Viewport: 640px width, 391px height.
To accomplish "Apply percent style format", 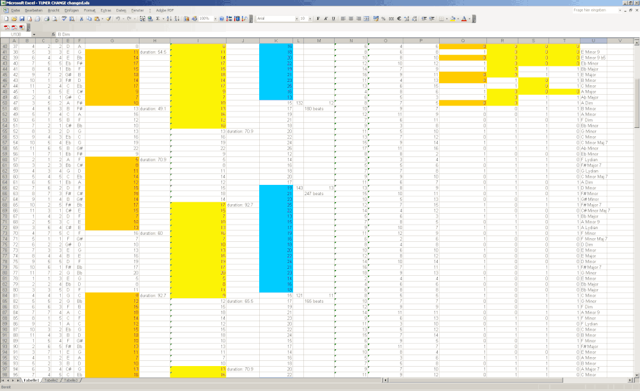I will tap(383, 19).
